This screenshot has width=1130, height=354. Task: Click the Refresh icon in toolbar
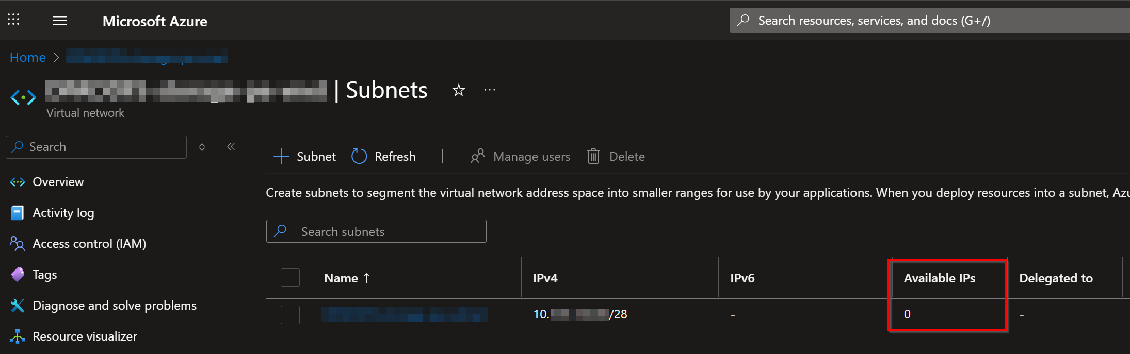tap(359, 156)
